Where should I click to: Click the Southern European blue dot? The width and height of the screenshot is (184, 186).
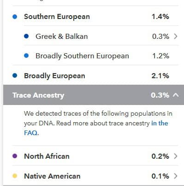15,17
